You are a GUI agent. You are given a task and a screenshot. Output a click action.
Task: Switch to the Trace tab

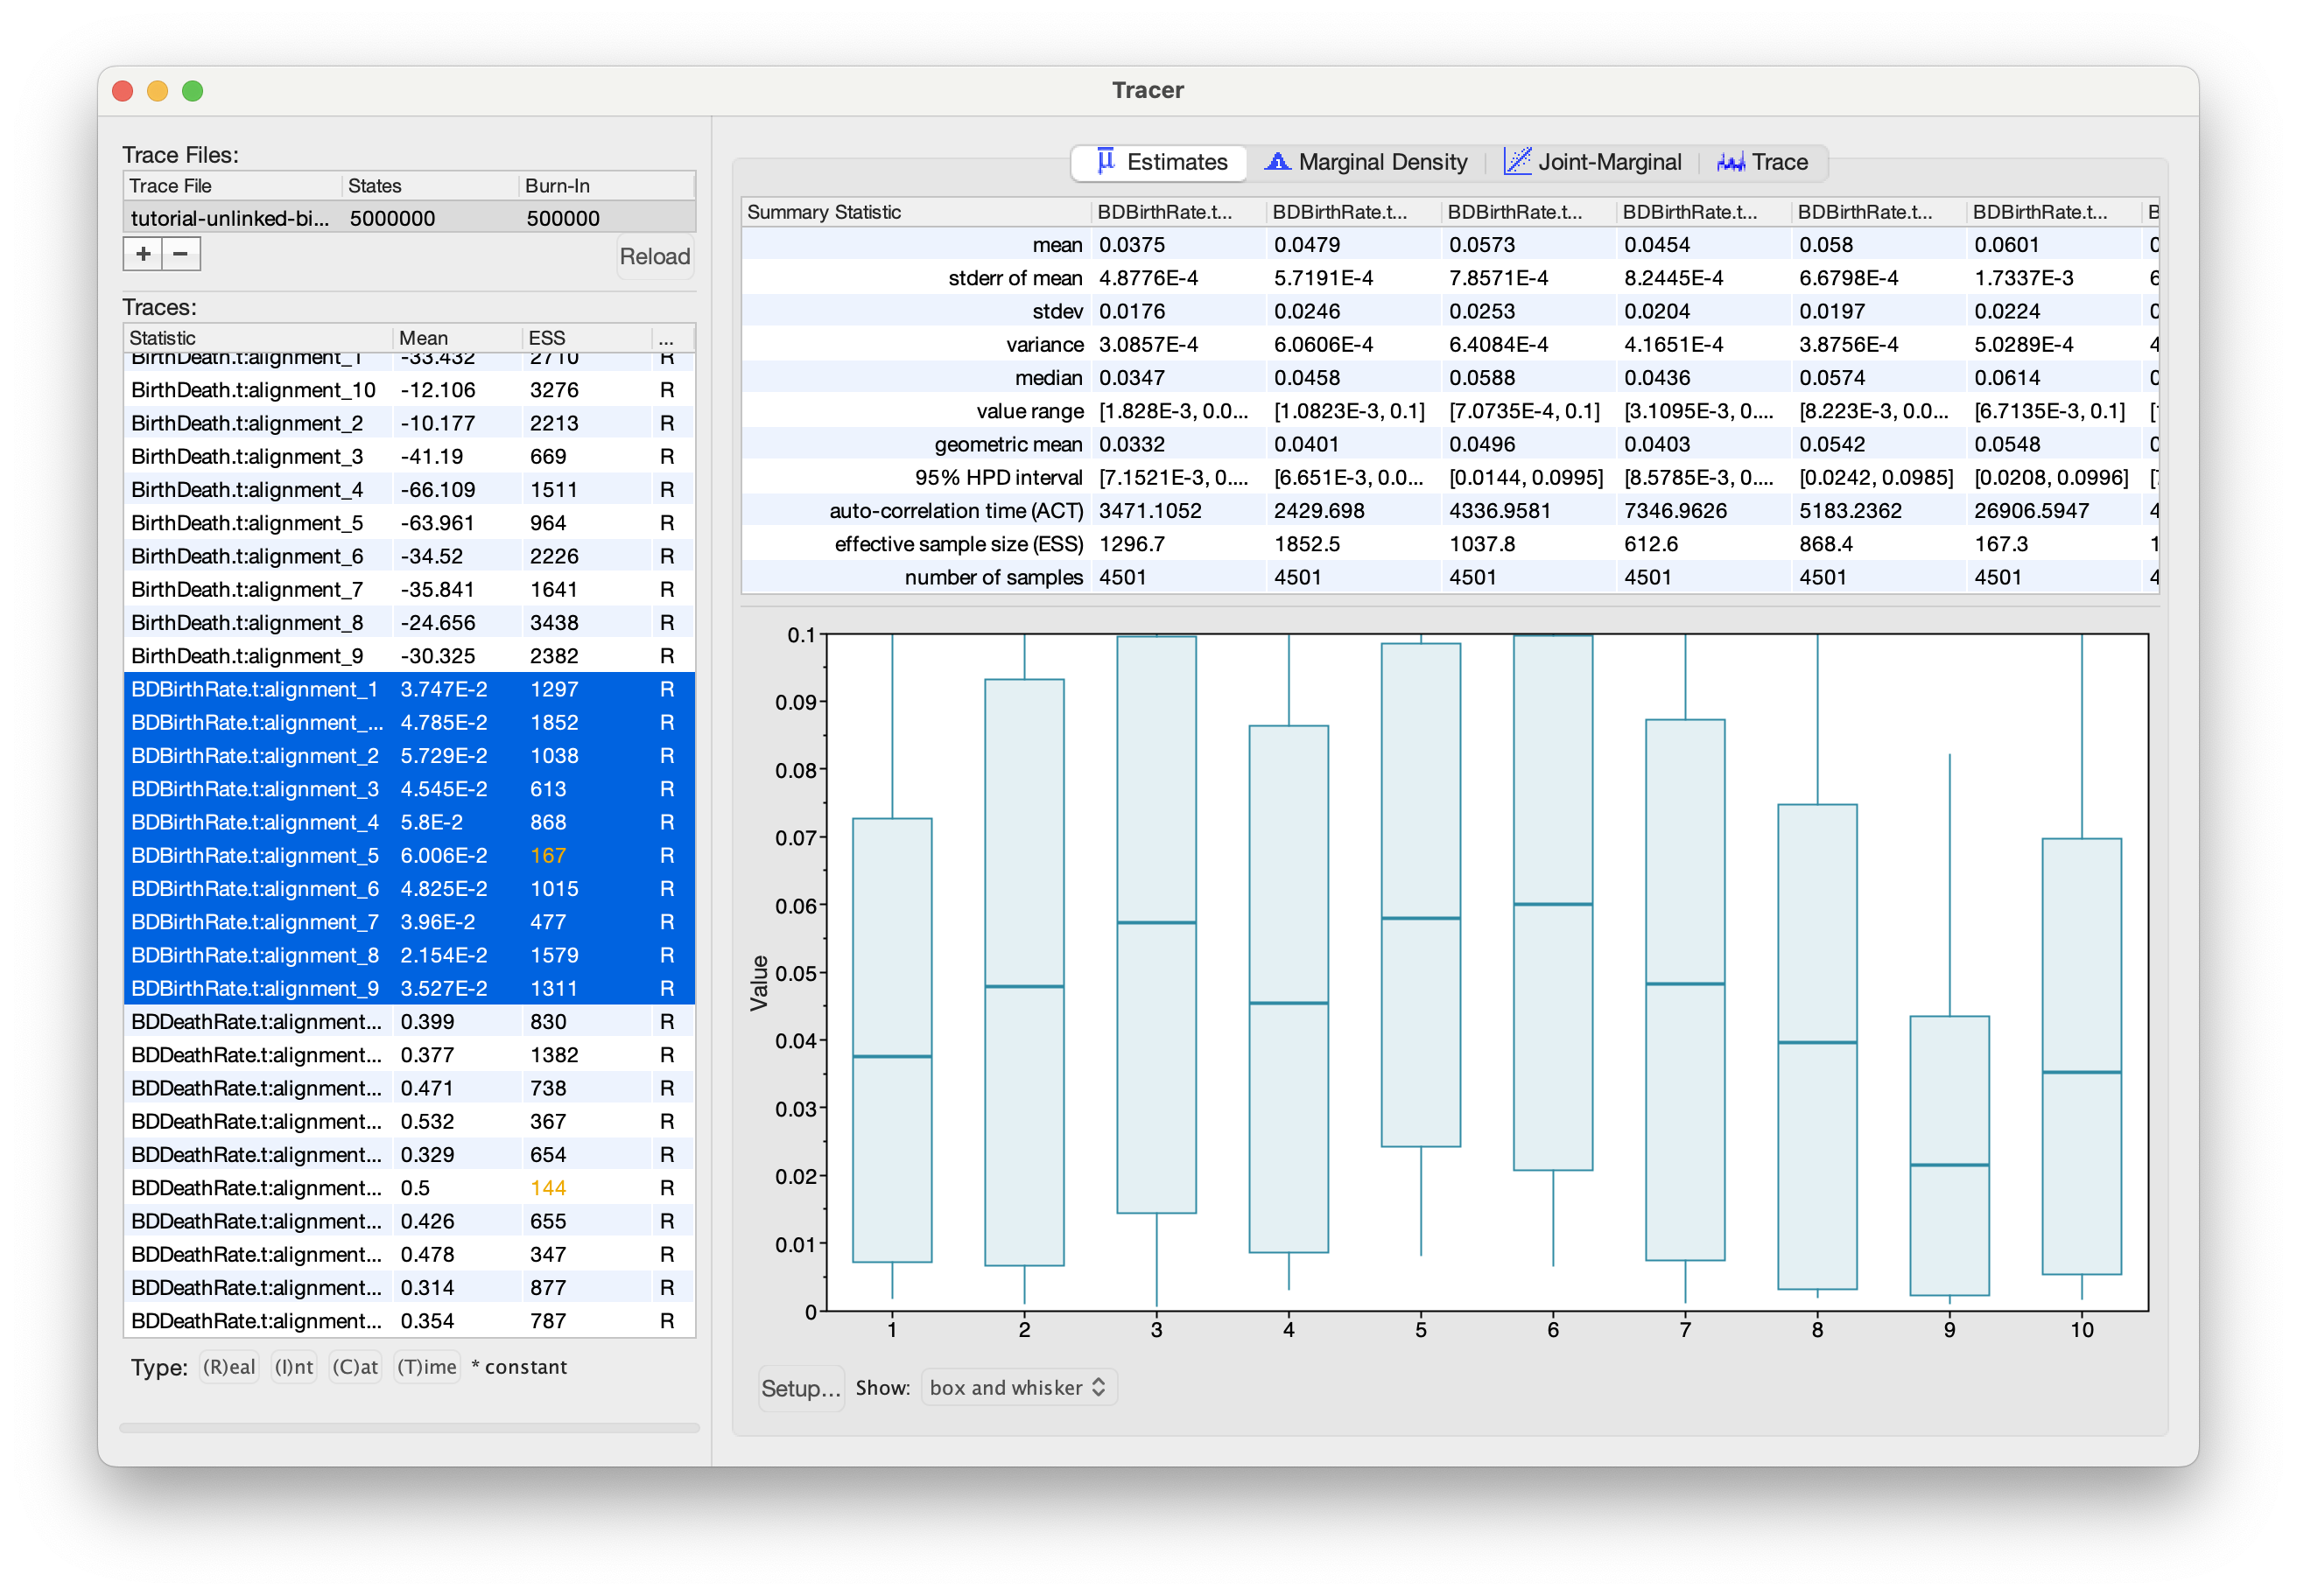click(1763, 162)
